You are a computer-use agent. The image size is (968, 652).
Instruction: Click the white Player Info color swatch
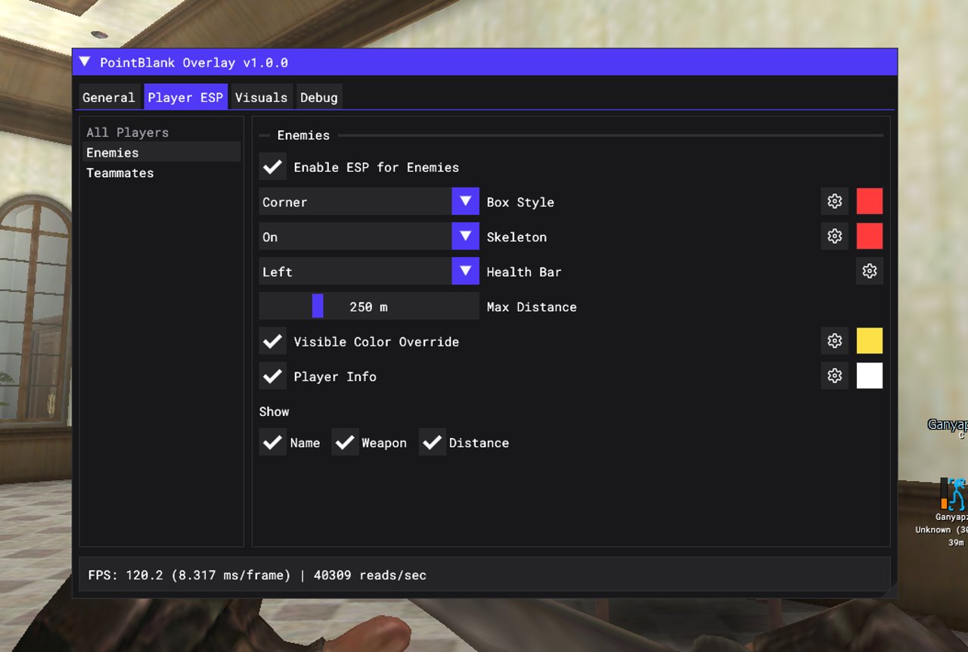point(870,375)
